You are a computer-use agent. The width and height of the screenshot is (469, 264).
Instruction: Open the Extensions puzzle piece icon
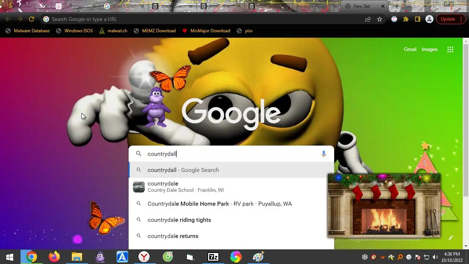click(406, 19)
